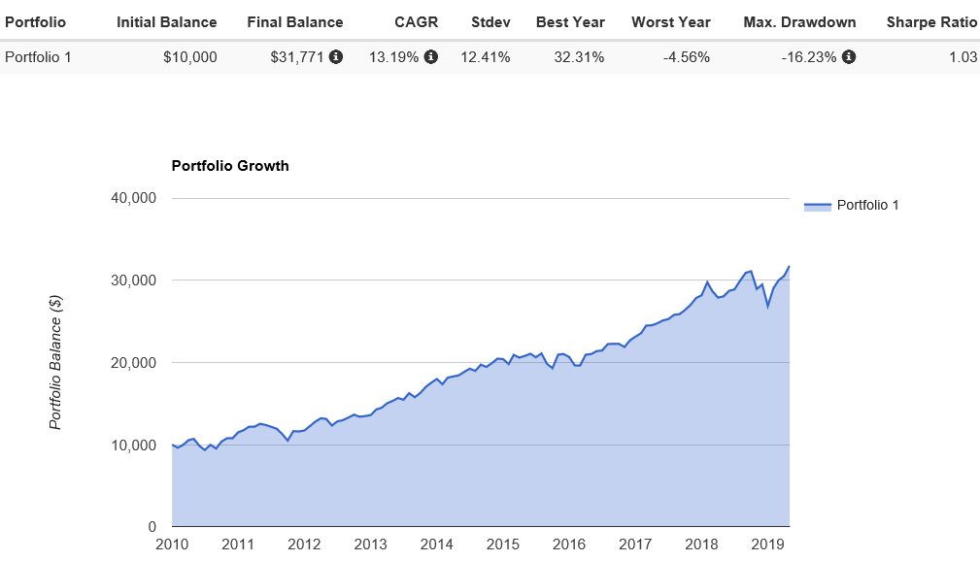Click the CAGR column header

coord(419,21)
